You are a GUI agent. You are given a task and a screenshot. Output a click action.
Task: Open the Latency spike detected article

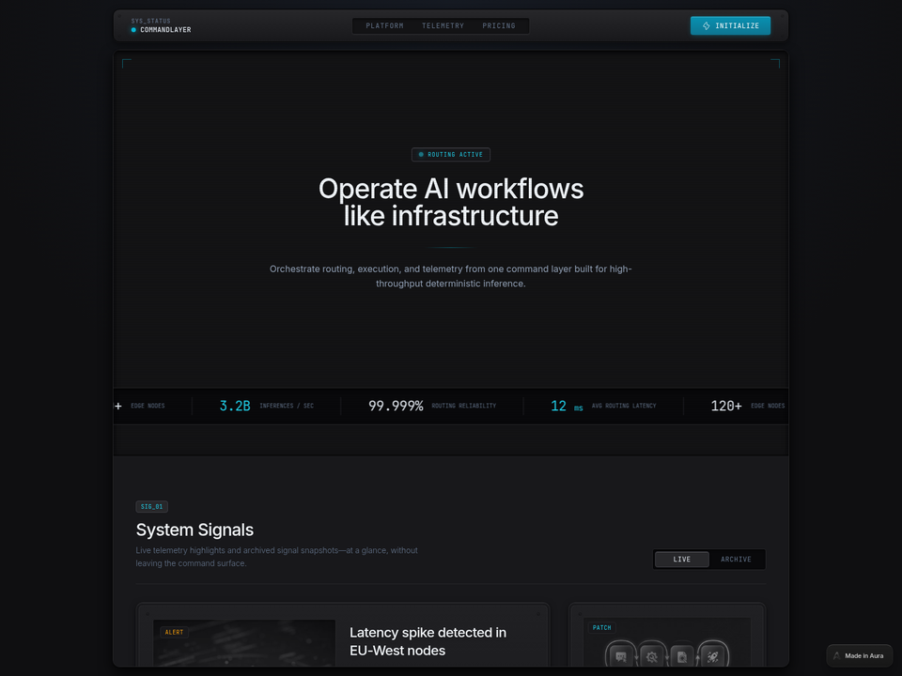tap(428, 641)
